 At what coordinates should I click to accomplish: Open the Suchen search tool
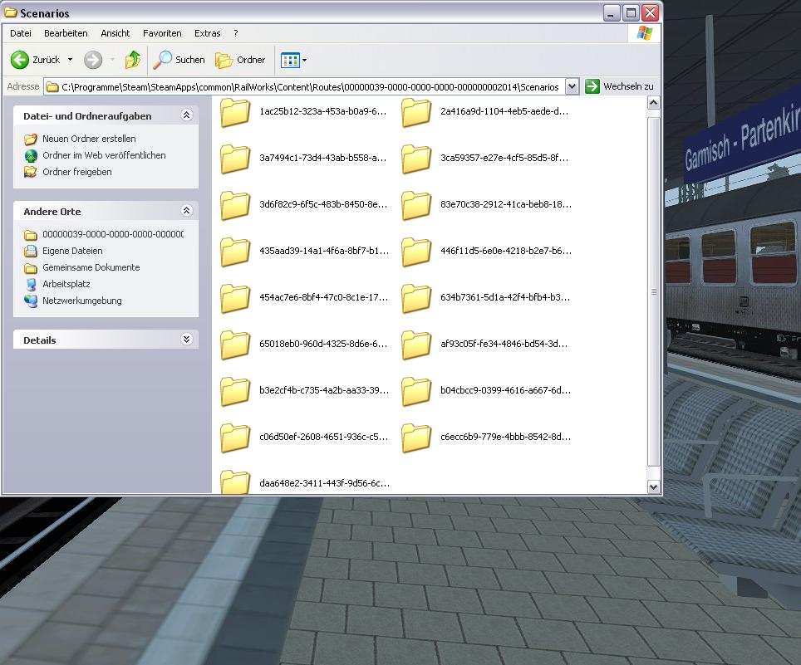(x=179, y=60)
